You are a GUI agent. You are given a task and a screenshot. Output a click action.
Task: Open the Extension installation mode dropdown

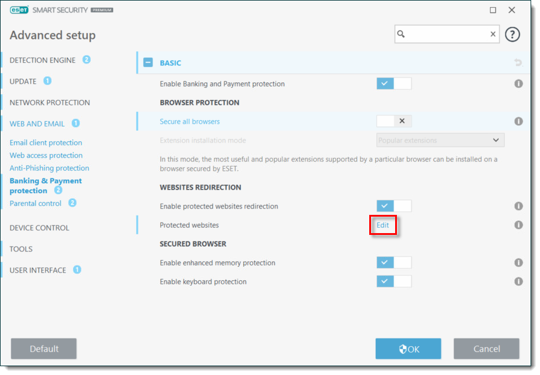click(x=440, y=140)
